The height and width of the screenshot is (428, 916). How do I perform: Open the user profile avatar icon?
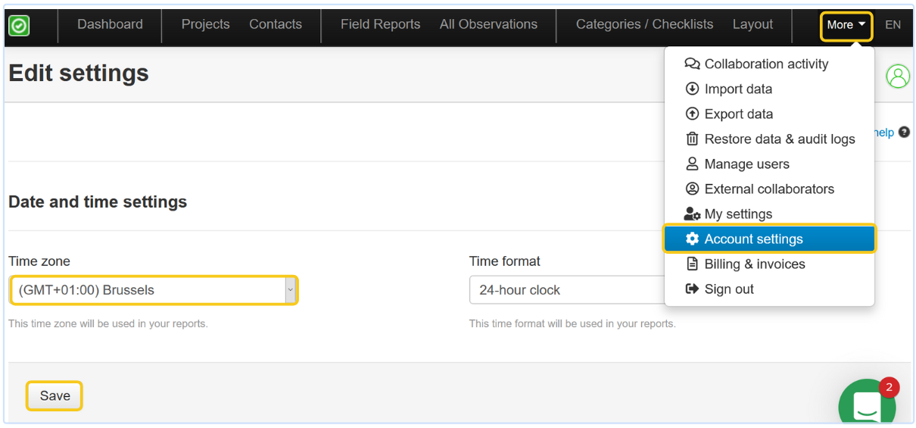coord(898,76)
